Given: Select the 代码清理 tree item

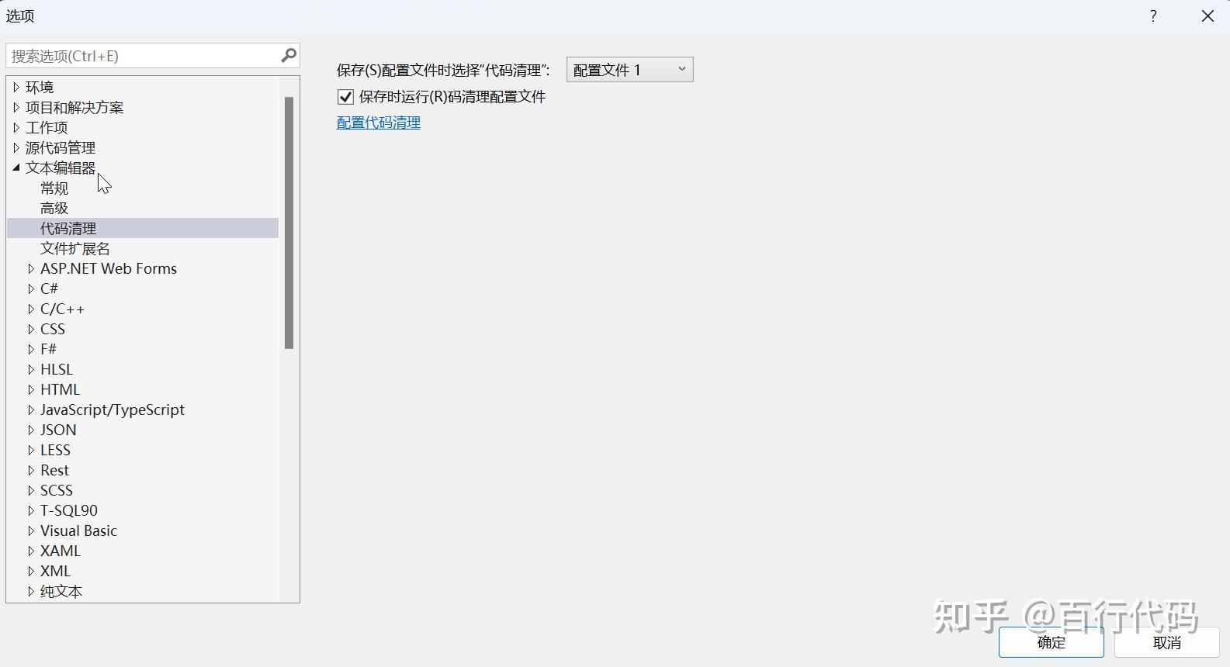Looking at the screenshot, I should coord(143,228).
